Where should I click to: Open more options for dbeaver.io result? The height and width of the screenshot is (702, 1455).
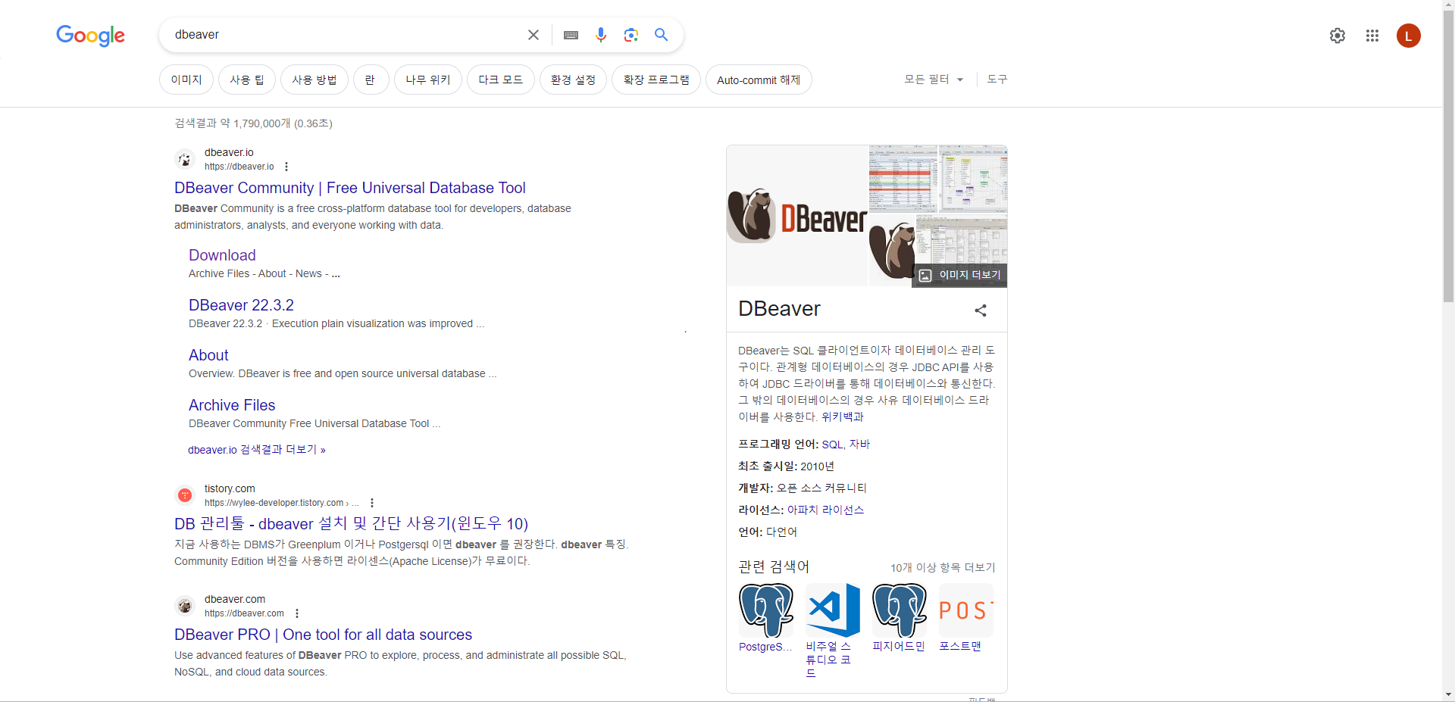[286, 167]
